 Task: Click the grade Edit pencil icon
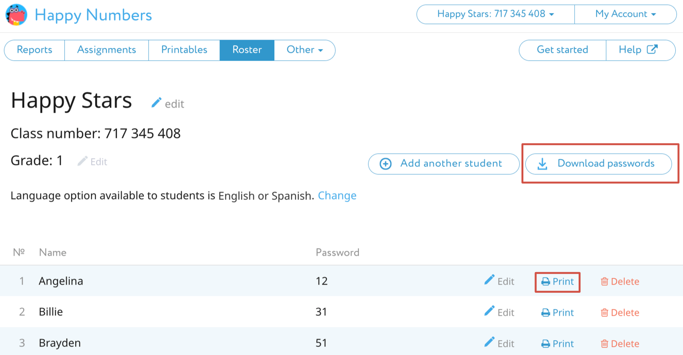(x=82, y=161)
